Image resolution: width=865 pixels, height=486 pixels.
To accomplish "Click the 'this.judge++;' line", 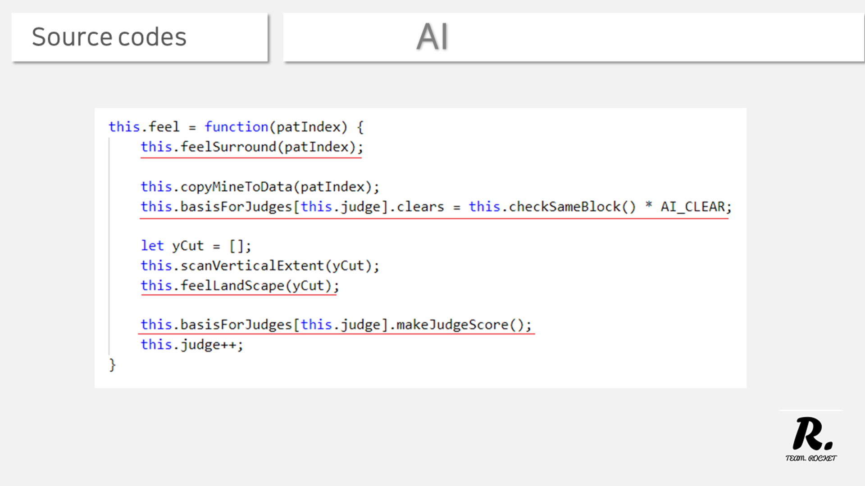I will tap(191, 345).
